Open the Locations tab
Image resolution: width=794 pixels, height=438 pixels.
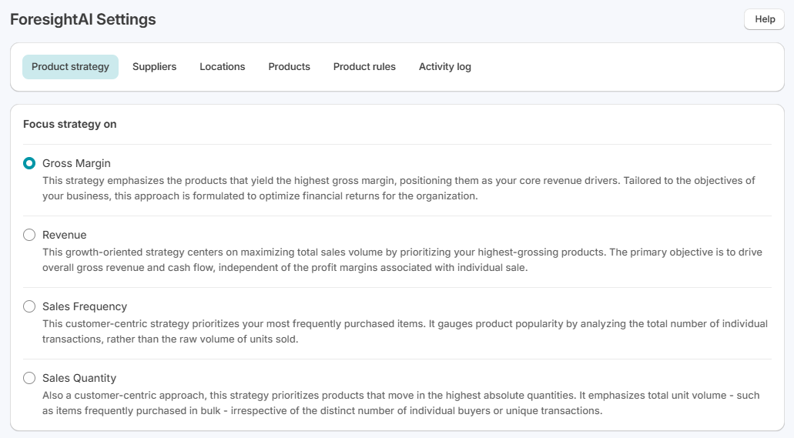[223, 67]
